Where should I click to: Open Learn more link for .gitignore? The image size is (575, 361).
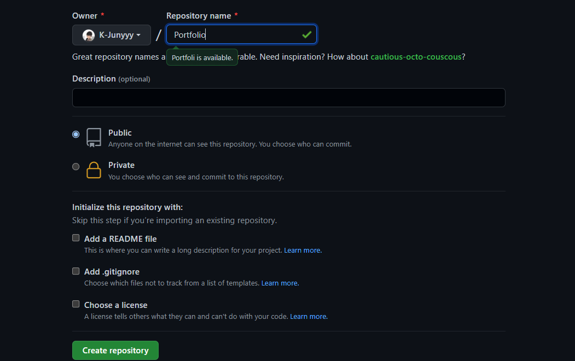[280, 283]
